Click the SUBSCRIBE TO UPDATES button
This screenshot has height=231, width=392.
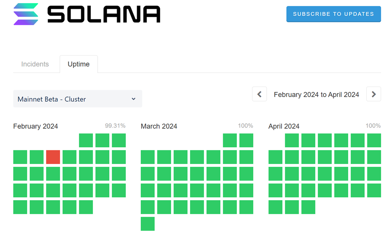point(333,14)
